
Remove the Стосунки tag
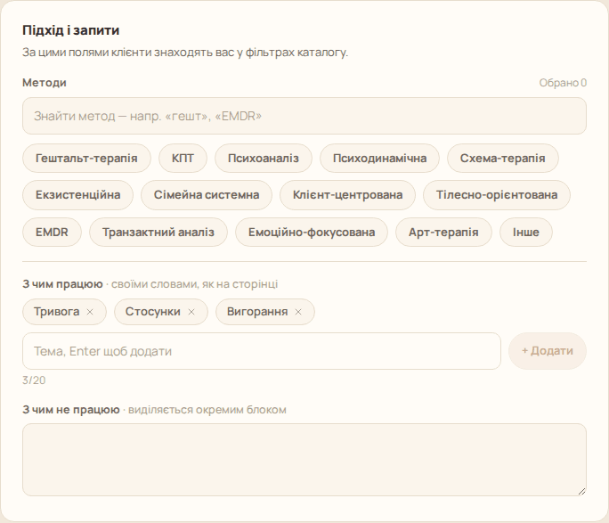point(191,312)
